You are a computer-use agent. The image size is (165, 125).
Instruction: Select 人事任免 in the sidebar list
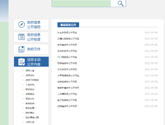click(x=30, y=85)
